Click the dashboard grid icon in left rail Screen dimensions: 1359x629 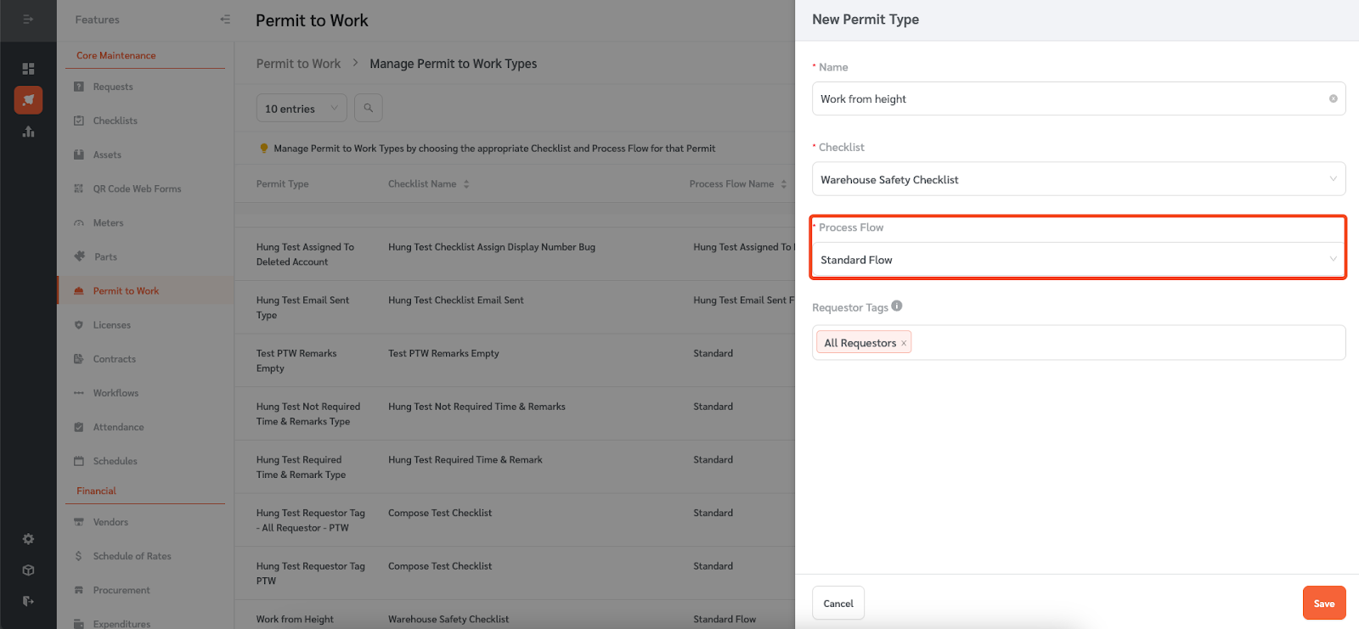click(28, 69)
